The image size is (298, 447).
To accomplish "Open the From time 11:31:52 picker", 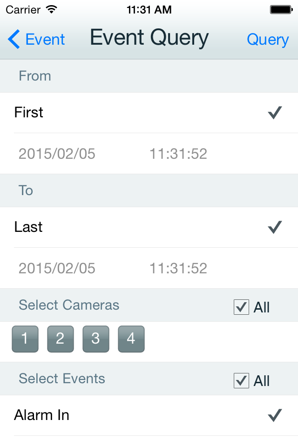I will coord(178,154).
